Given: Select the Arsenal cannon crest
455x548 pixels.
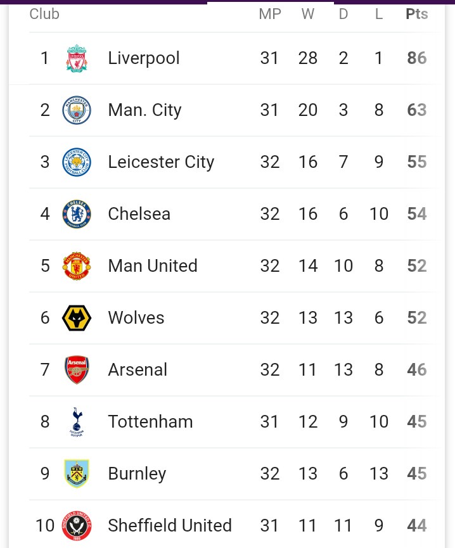Looking at the screenshot, I should (77, 370).
